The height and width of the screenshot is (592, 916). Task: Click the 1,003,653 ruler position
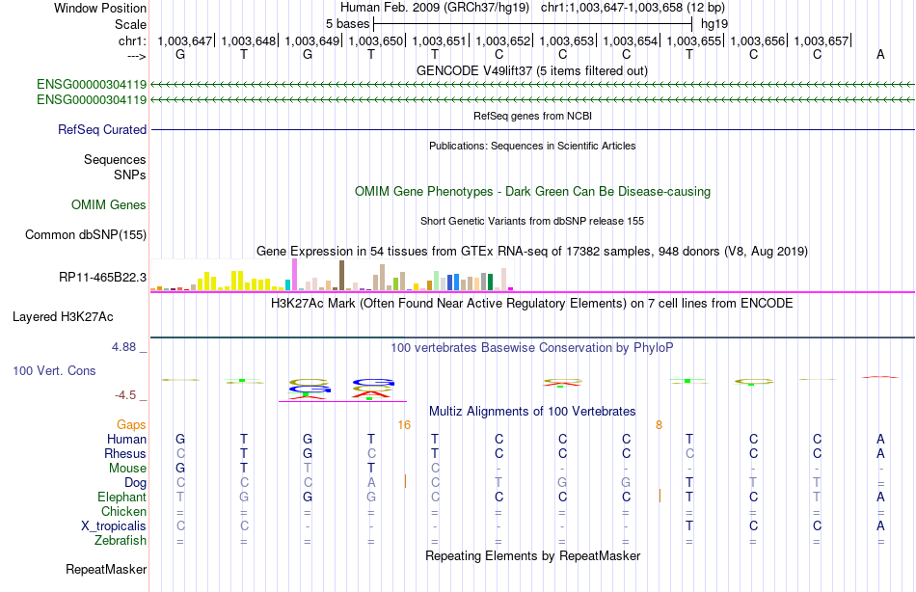[x=567, y=40]
